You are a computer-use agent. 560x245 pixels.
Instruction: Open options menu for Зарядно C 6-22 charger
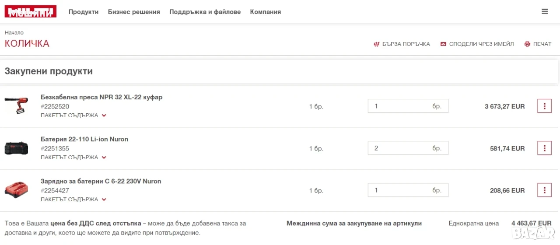[x=544, y=190]
